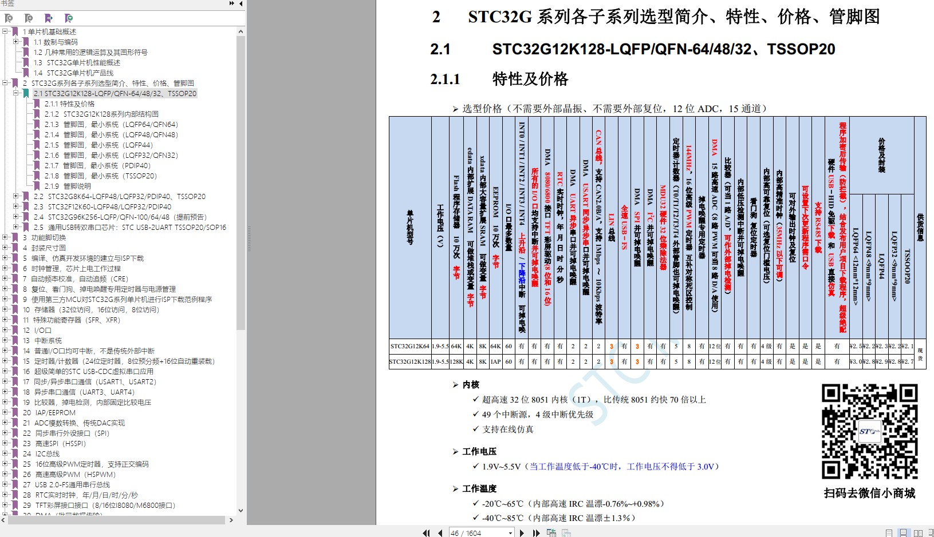Viewport: 934px width, 537px height.
Task: Click the STC32G12K128 cell in the table
Action: (410, 361)
